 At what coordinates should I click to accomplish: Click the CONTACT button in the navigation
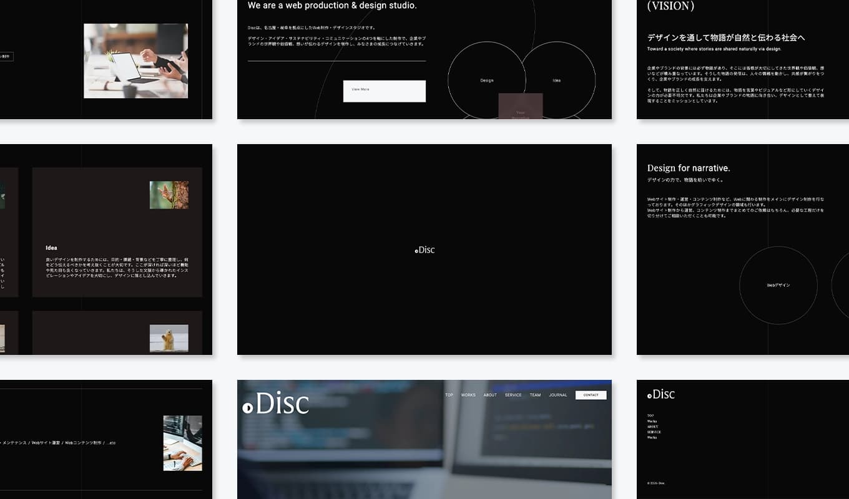[591, 395]
